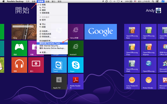
Task: Select 獲取 Acronis Online Backup...
Action: [x=52, y=48]
